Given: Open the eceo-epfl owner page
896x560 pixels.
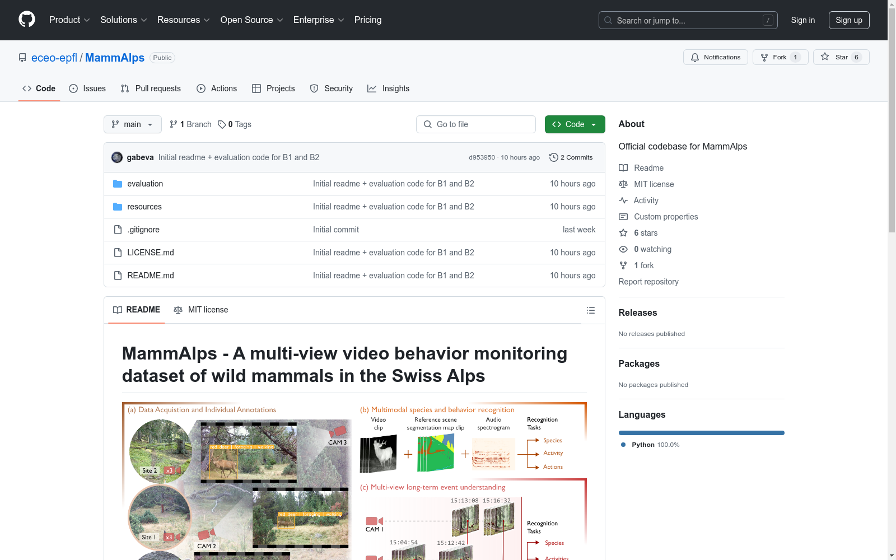Looking at the screenshot, I should 54,58.
